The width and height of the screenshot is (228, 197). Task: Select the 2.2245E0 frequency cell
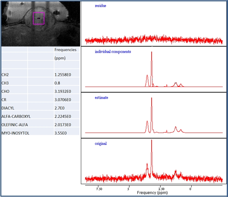coord(62,117)
